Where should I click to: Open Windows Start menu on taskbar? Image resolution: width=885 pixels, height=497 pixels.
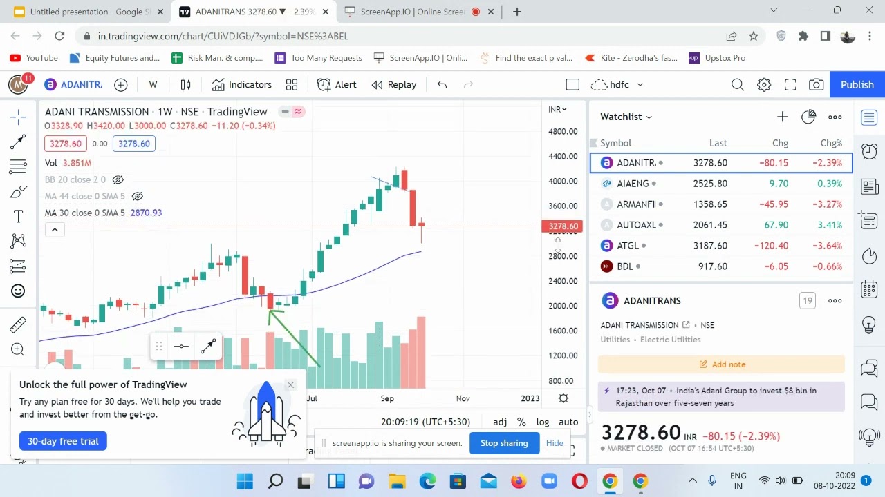pos(245,481)
